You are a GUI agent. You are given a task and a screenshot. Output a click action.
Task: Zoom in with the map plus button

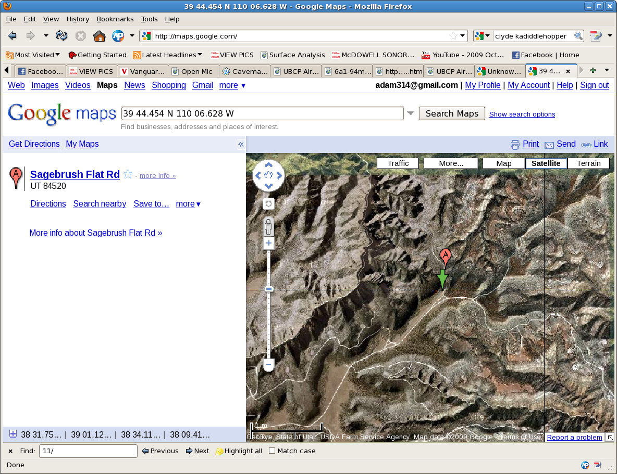point(269,243)
